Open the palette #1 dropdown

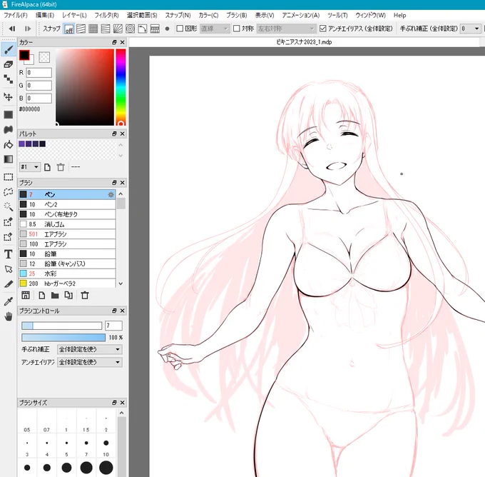tap(30, 167)
